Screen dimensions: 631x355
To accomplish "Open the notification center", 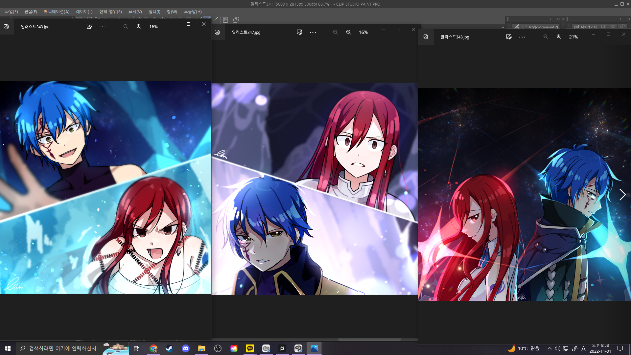I will 620,348.
